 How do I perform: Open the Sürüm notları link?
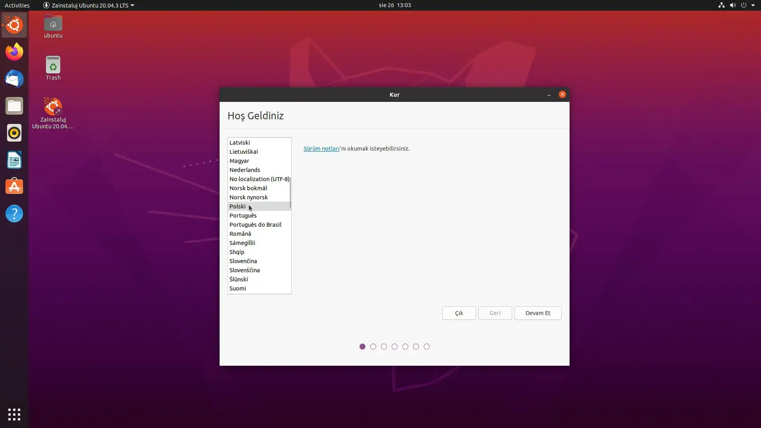coord(321,149)
